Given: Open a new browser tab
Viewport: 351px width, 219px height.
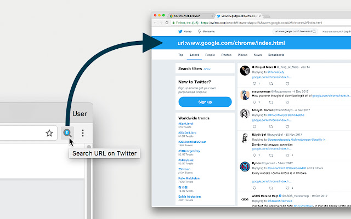Looking at the screenshot, I should tap(267, 16).
